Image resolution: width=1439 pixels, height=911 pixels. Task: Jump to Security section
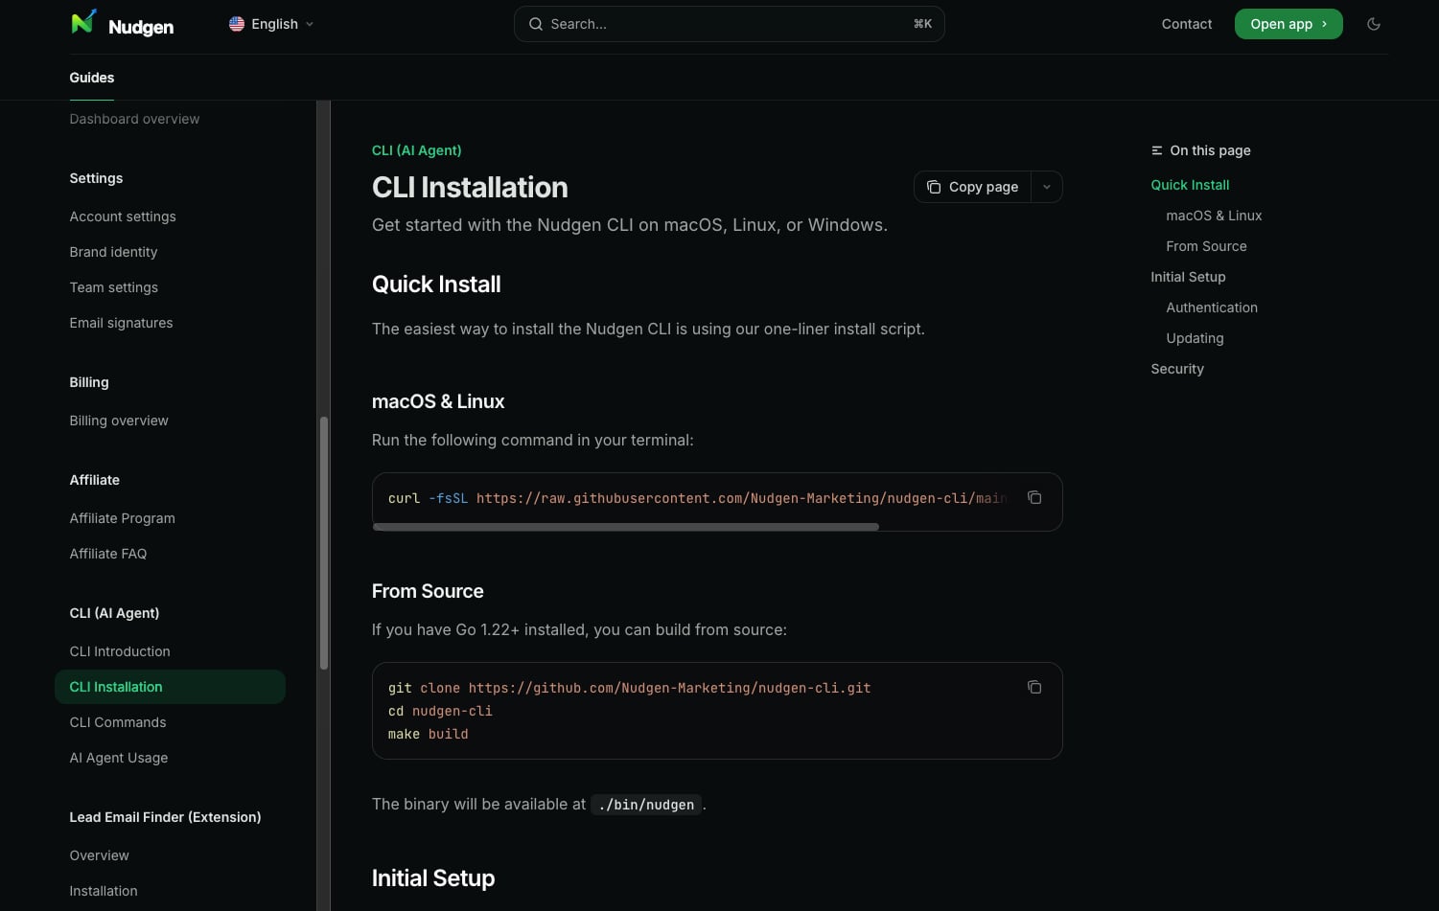(x=1177, y=369)
